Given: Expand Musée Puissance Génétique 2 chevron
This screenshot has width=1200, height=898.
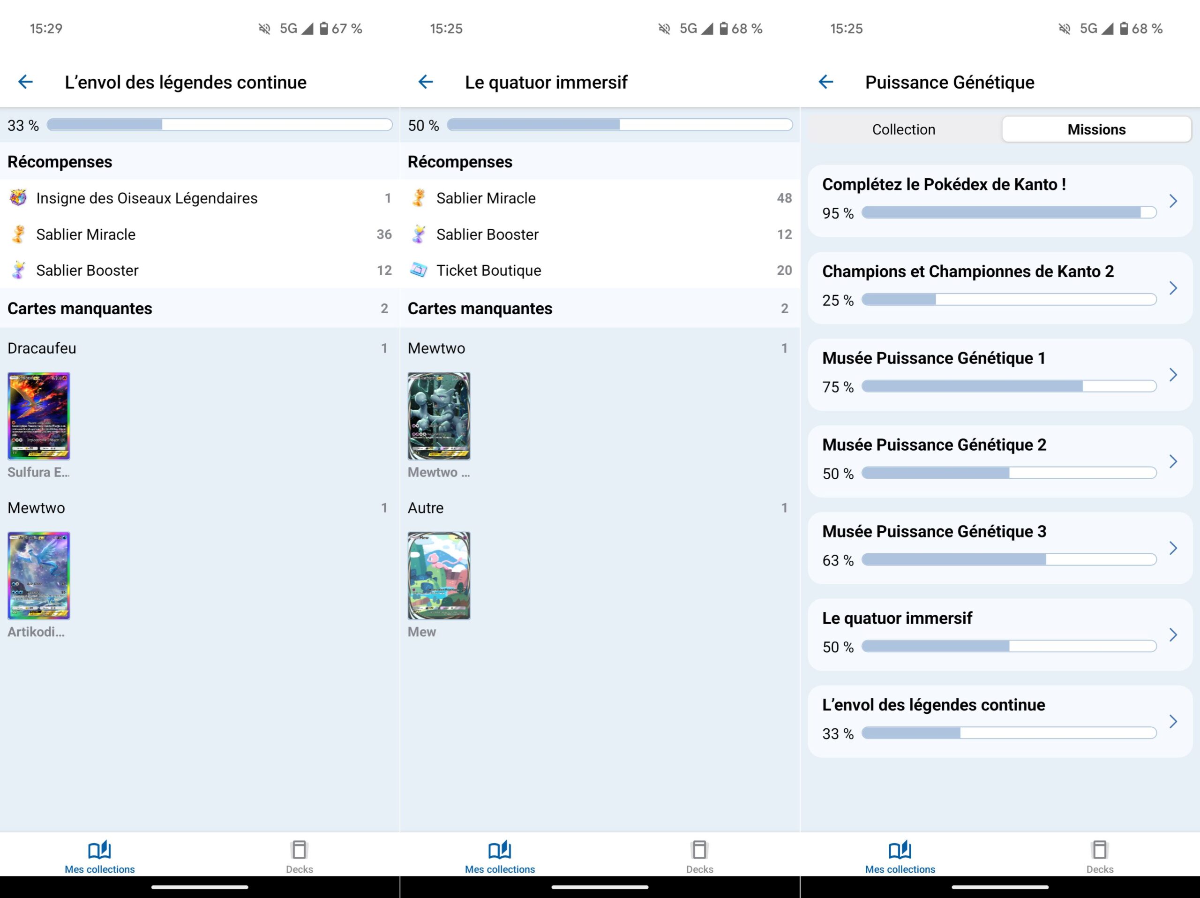Looking at the screenshot, I should pyautogui.click(x=1173, y=462).
